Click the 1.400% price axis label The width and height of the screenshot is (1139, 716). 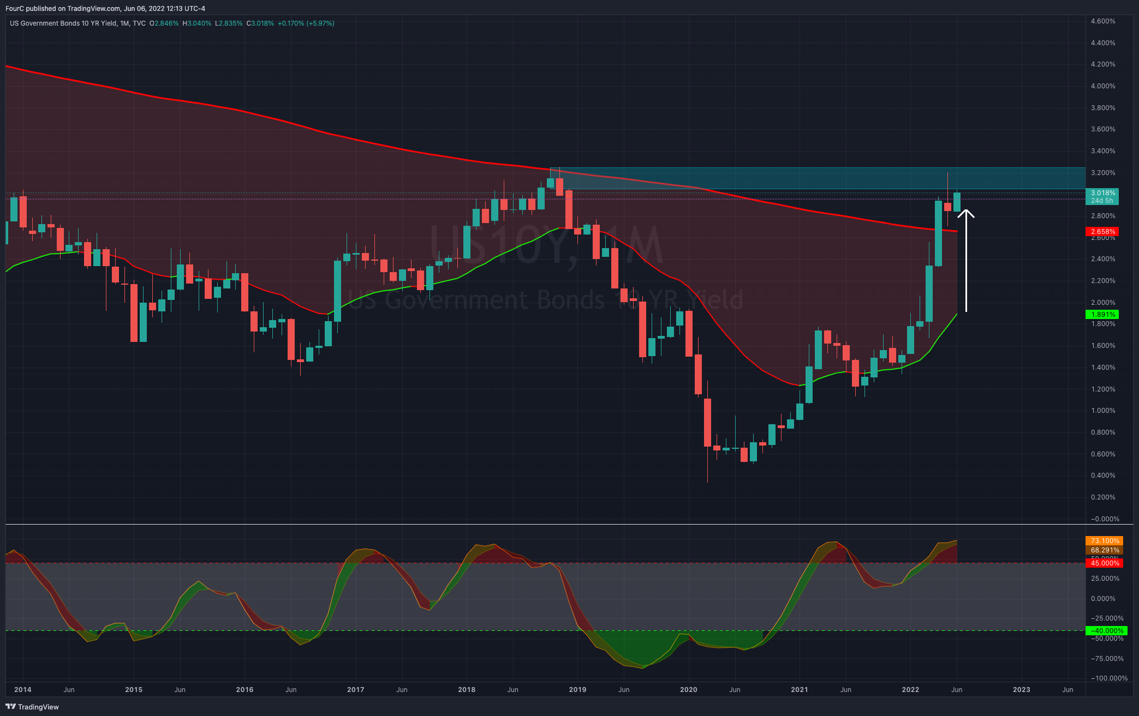point(1103,368)
